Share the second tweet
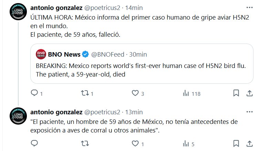 pos(249,143)
